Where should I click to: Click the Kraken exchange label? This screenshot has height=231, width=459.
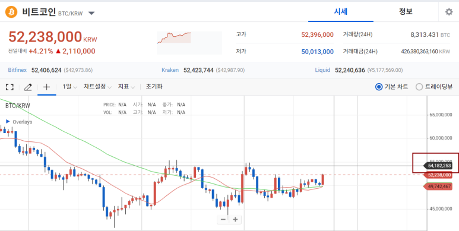coord(170,70)
